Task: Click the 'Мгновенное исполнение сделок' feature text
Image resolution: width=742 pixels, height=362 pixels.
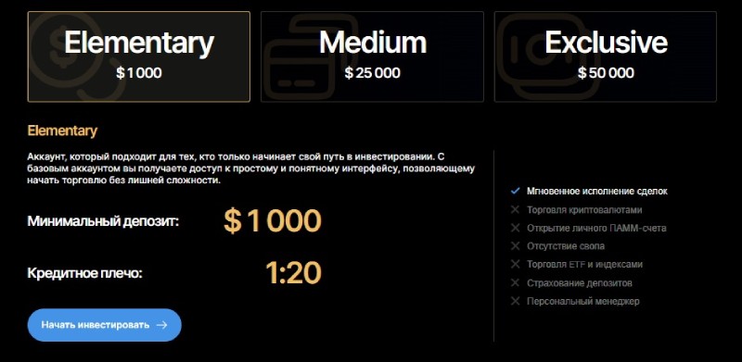Action: click(x=597, y=192)
